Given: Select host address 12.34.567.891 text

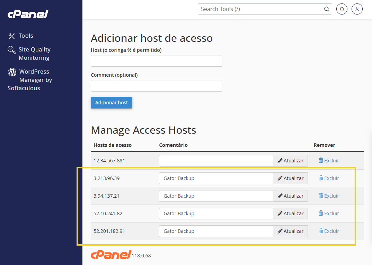Looking at the screenshot, I should (109, 161).
